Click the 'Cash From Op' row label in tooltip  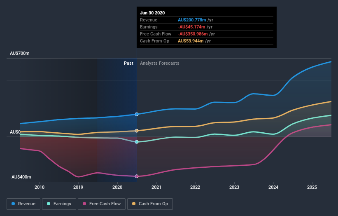(154, 41)
